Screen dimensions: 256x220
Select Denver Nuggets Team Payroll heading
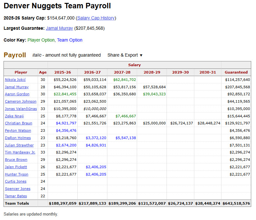point(57,6)
